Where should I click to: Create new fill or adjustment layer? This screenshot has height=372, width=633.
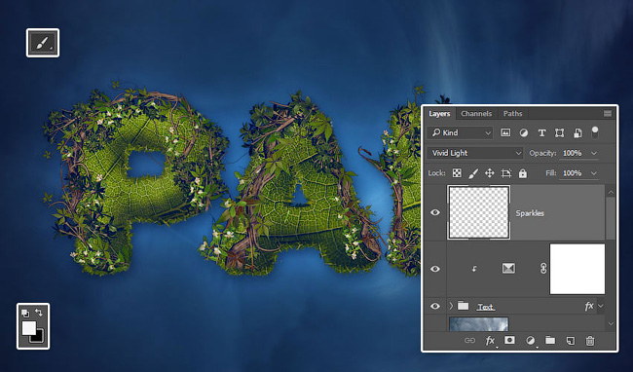(531, 341)
